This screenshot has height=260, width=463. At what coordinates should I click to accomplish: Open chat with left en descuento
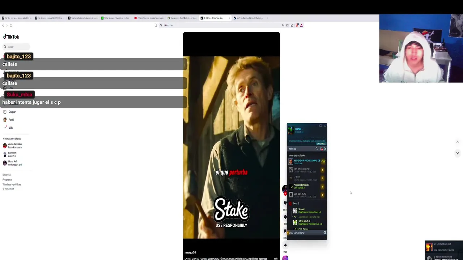tap(307, 170)
